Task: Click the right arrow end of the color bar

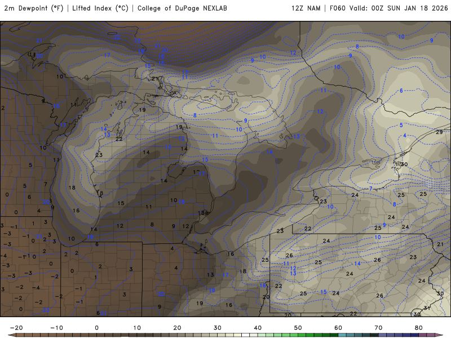Action: tap(439, 335)
